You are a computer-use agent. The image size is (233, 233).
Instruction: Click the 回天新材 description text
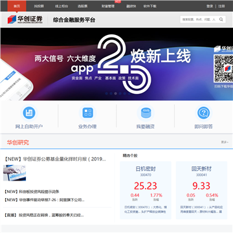tap(201, 209)
